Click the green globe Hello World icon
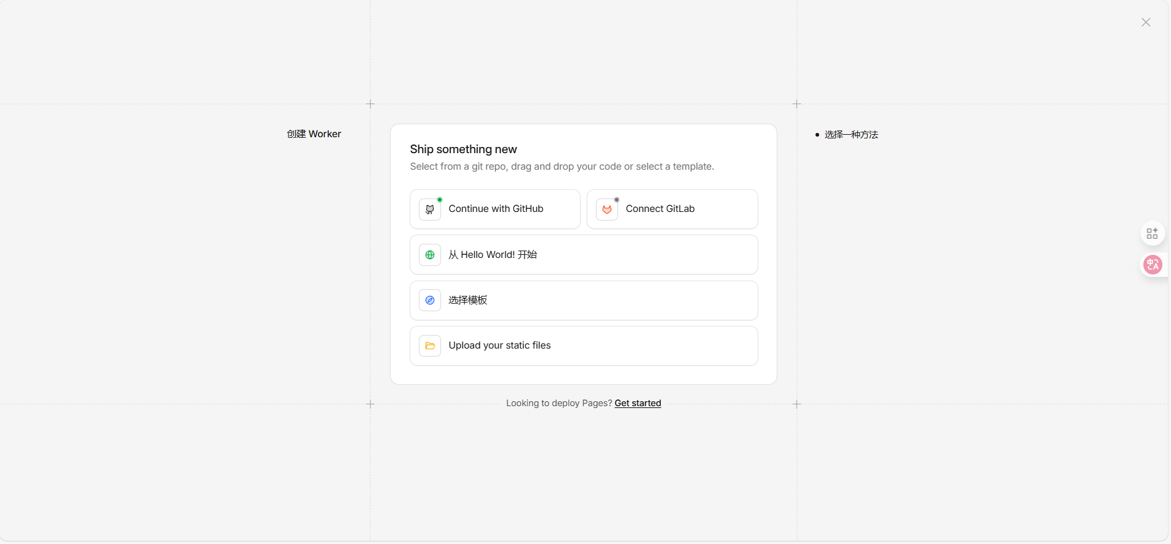Viewport: 1171px width, 544px height. point(430,255)
